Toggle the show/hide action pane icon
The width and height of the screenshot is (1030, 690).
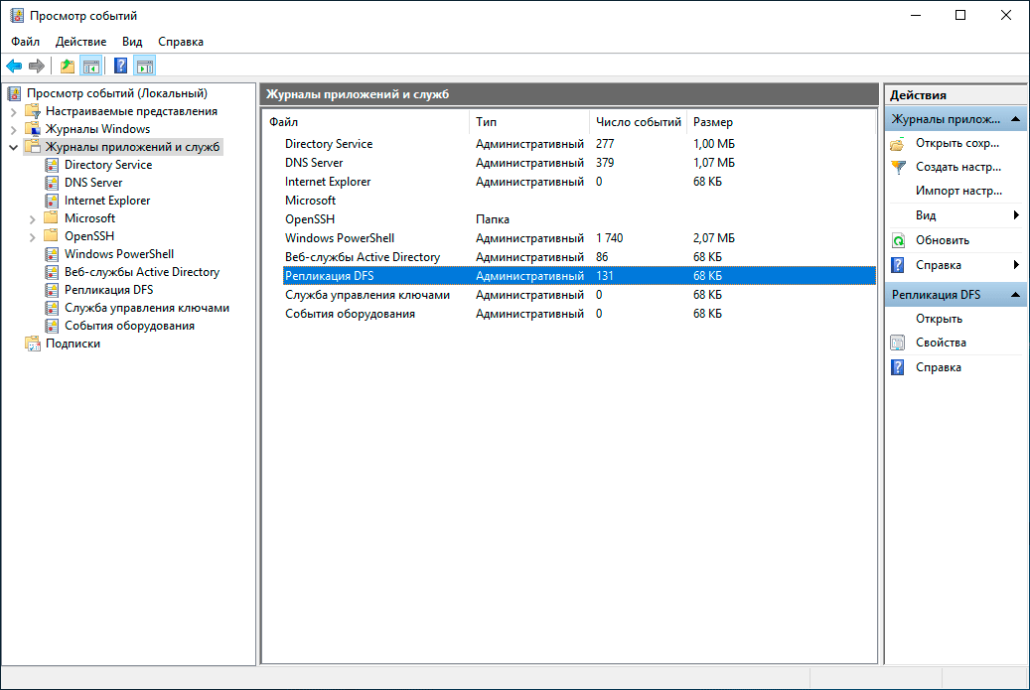[145, 67]
